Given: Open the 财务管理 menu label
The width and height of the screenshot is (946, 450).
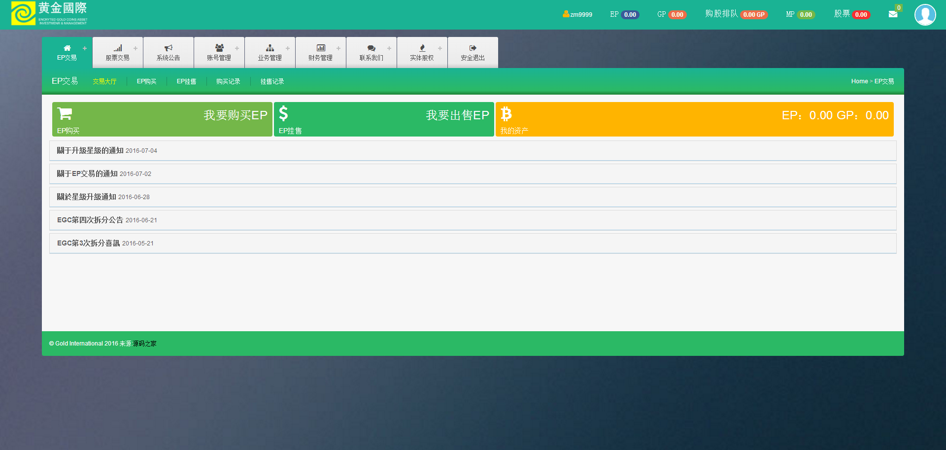Looking at the screenshot, I should click(321, 58).
